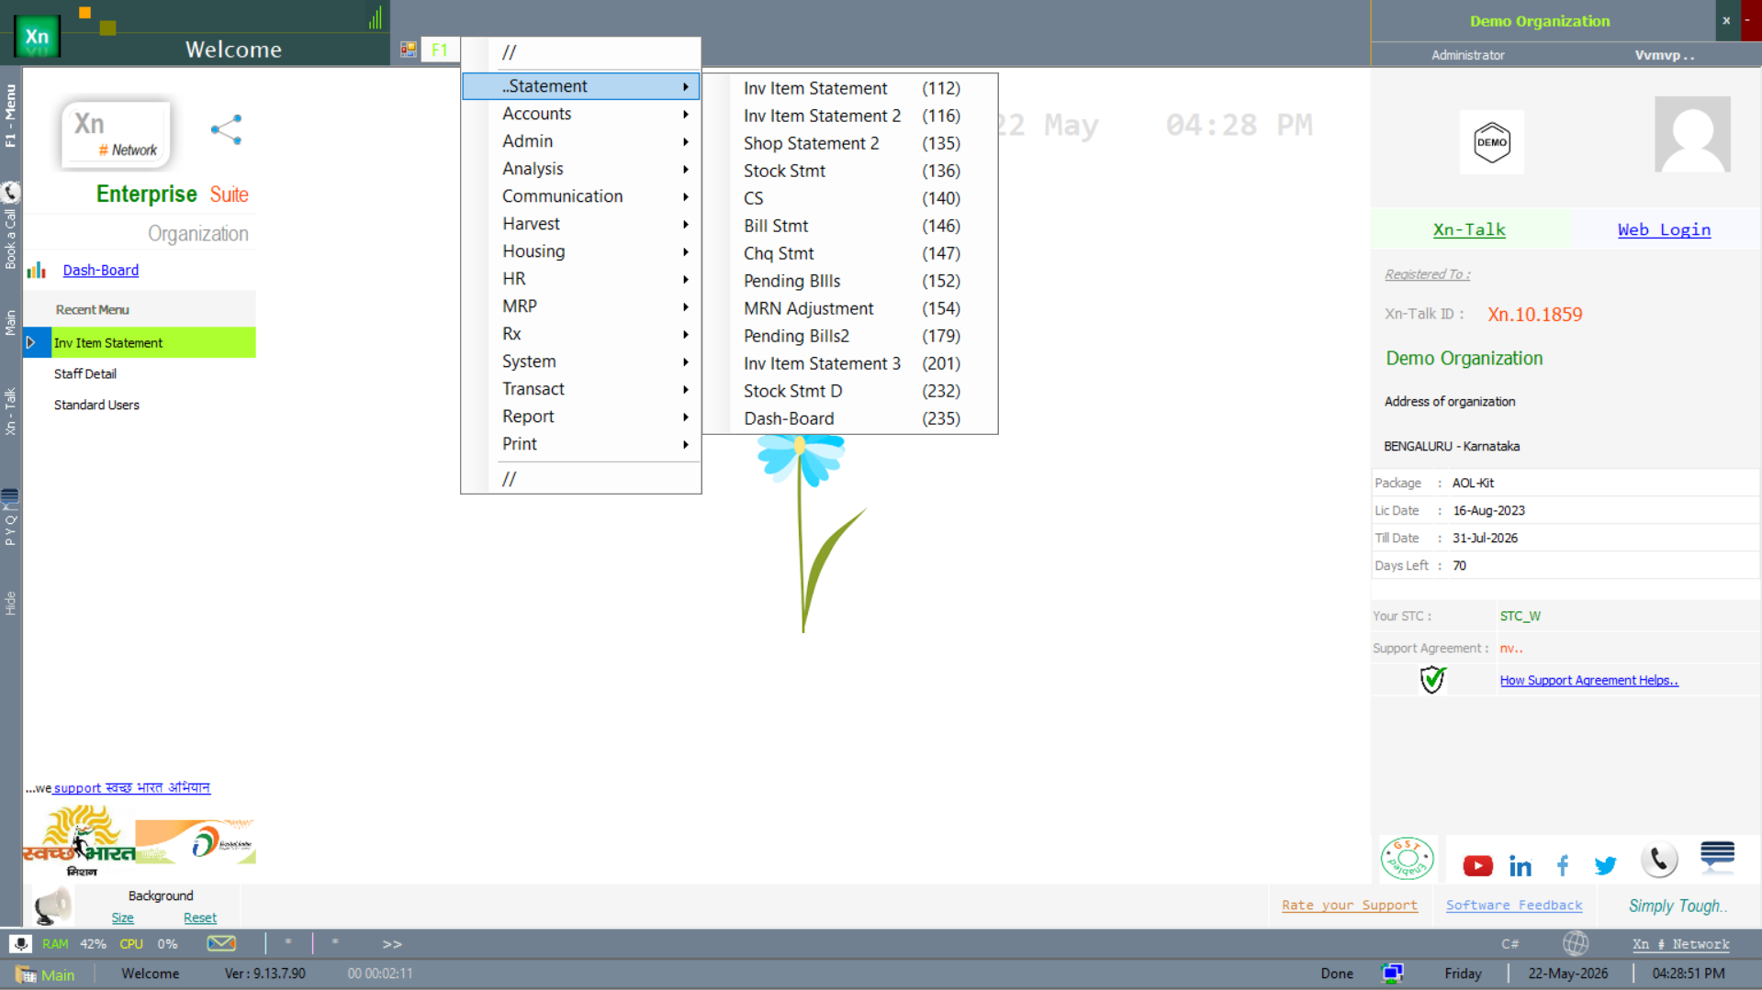Screen dimensions: 1762x990
Task: Click the phone call icon
Action: [x=1659, y=860]
